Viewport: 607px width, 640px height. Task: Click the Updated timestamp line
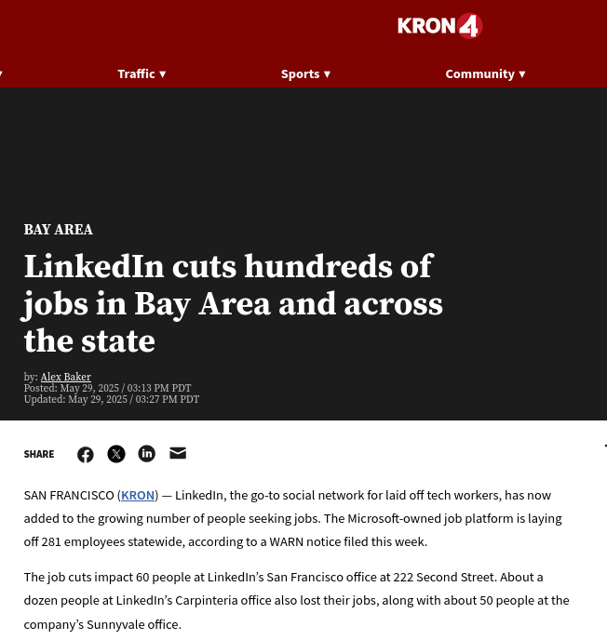[112, 399]
